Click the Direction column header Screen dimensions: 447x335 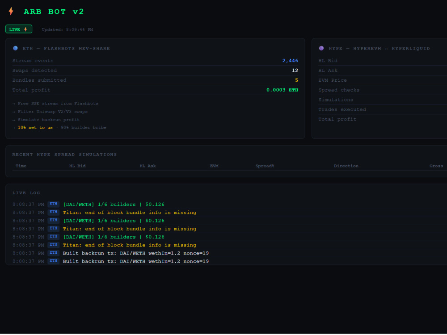point(346,166)
